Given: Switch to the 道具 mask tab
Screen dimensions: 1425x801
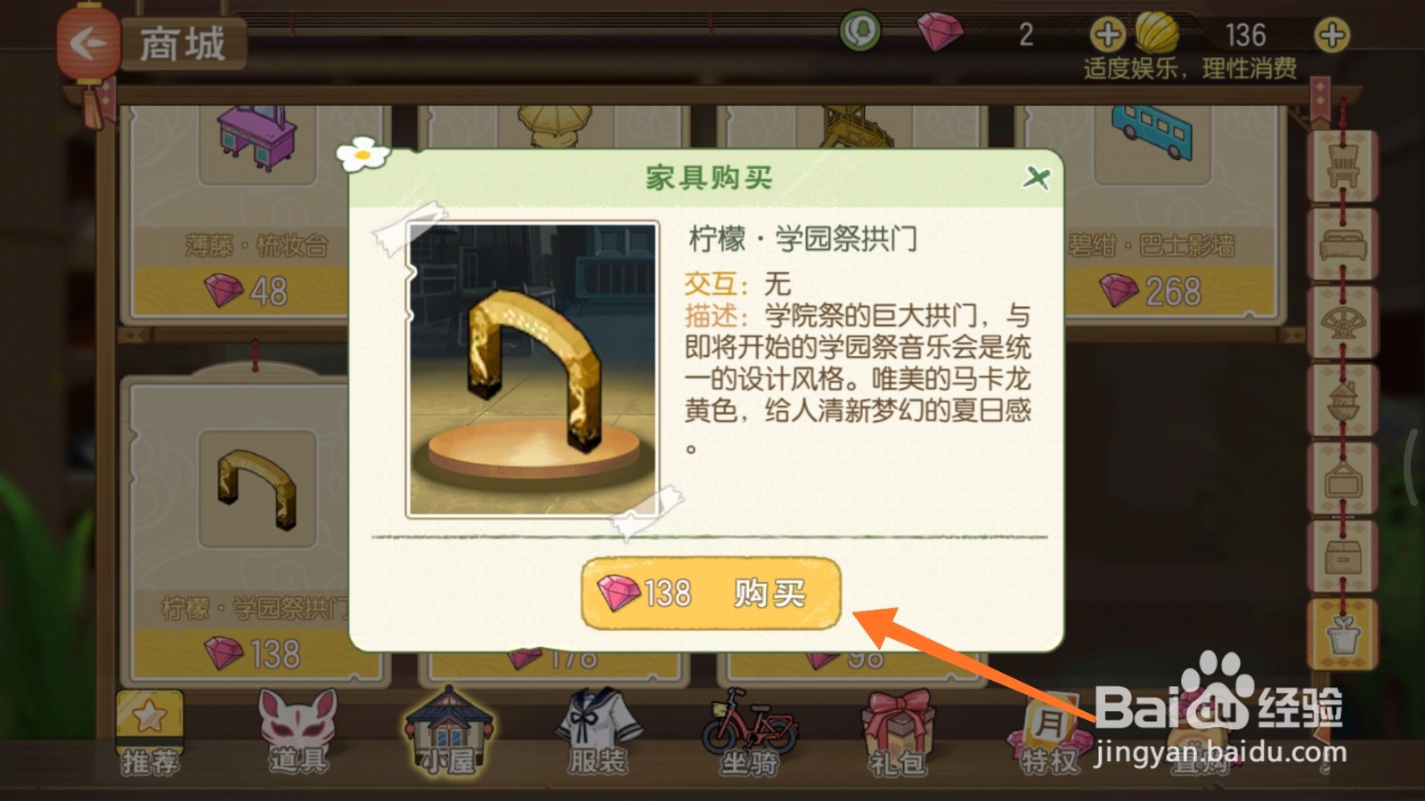Looking at the screenshot, I should point(298,733).
